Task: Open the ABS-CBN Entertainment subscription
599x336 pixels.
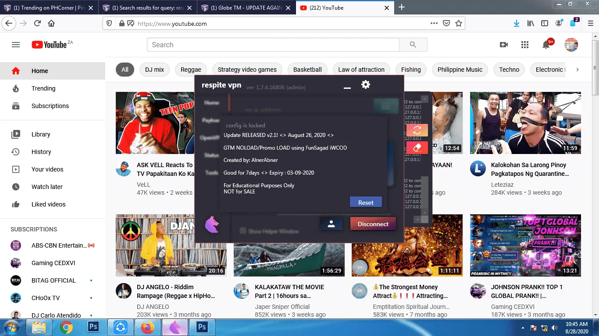Action: [53, 245]
